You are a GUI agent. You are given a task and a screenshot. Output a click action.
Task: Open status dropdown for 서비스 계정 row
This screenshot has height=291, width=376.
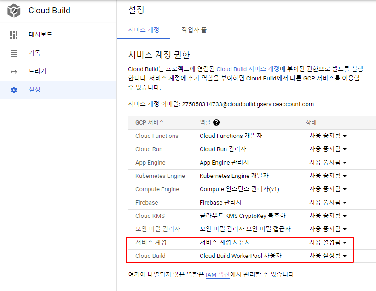[x=328, y=242]
